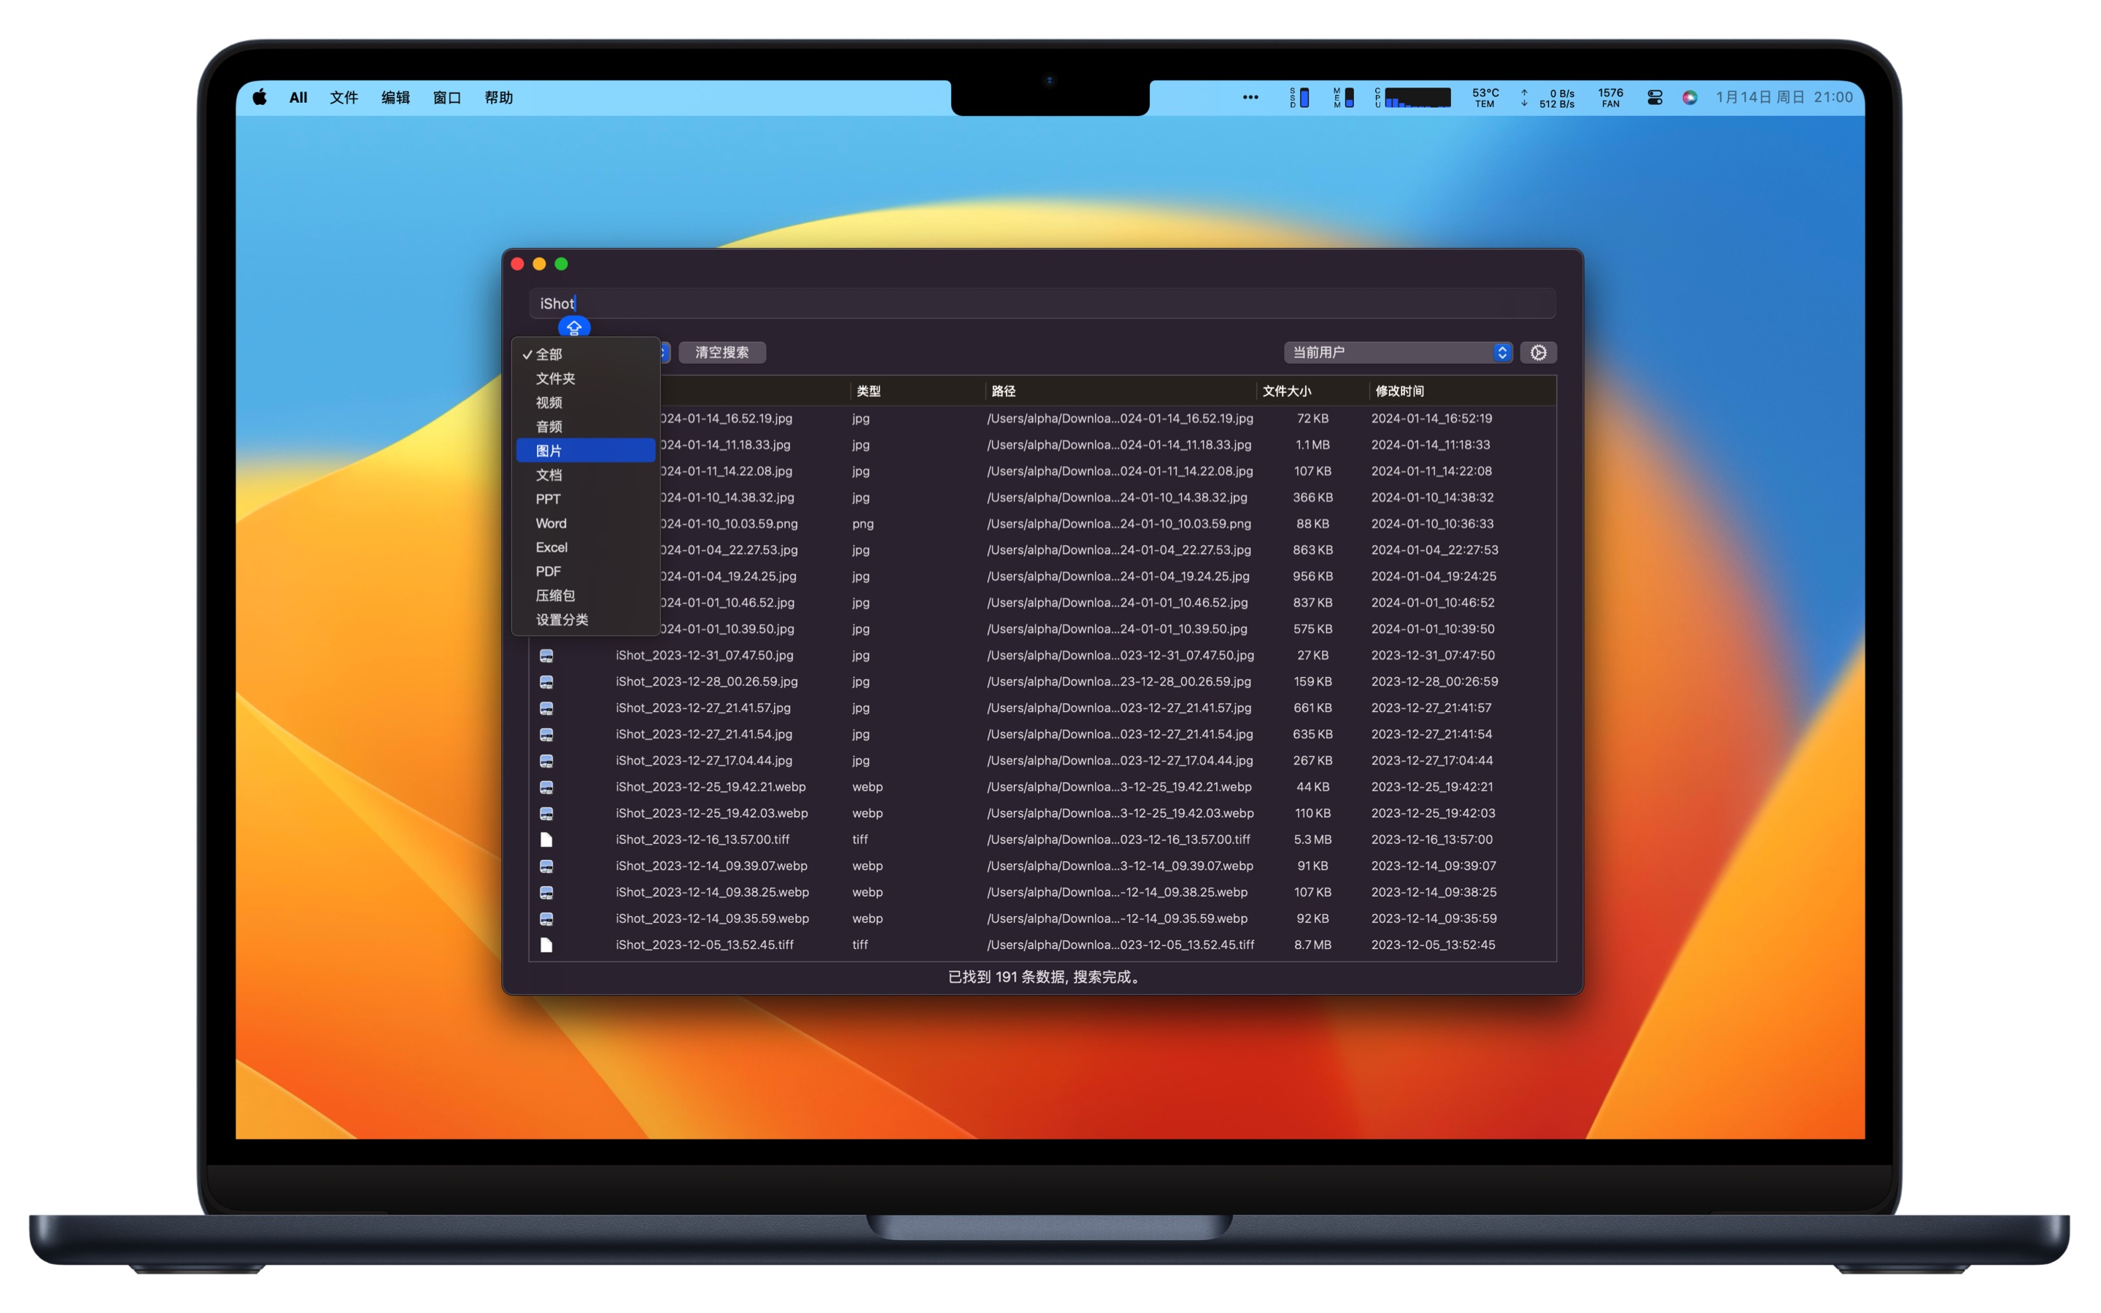This screenshot has height=1313, width=2101.
Task: Expand the 当前用户 scope dropdown
Action: (x=1398, y=352)
